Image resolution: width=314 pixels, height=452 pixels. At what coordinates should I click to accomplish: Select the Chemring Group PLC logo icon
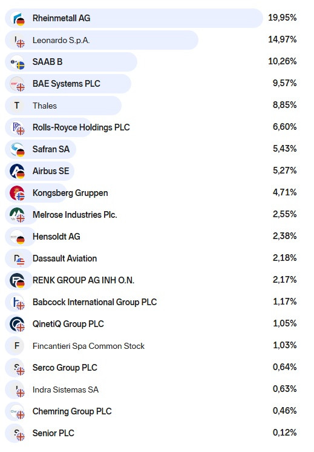coord(18,411)
